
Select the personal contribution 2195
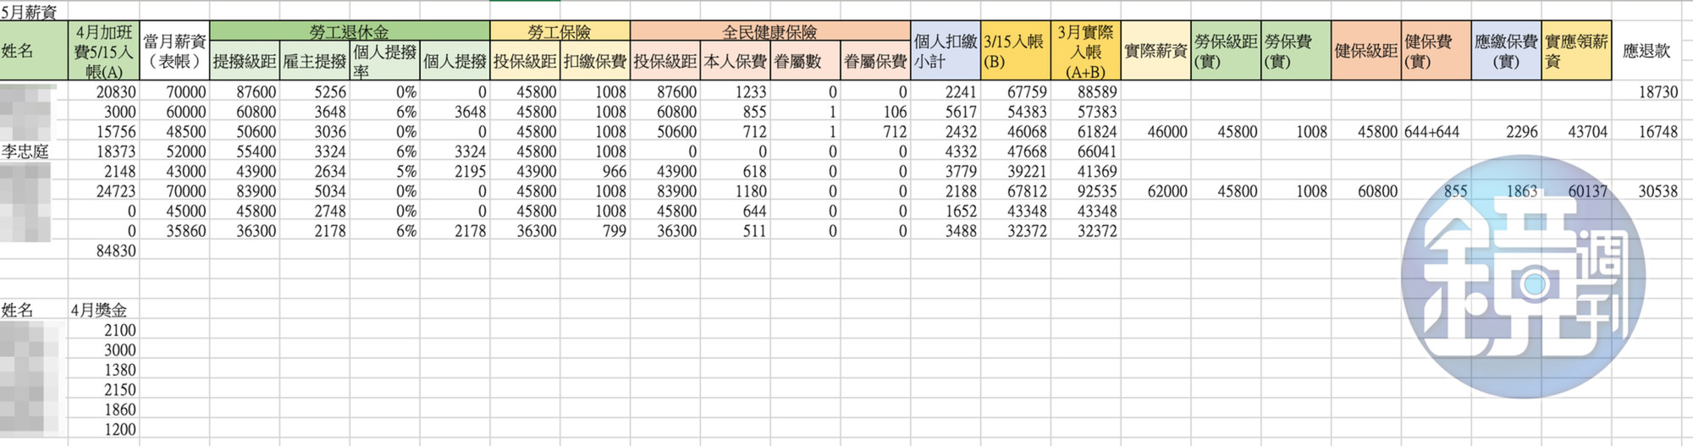[x=455, y=171]
